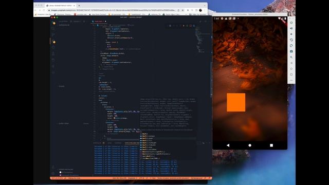Click Colors.orange swatch in code editor
The width and height of the screenshot is (329, 185).
click(114, 118)
